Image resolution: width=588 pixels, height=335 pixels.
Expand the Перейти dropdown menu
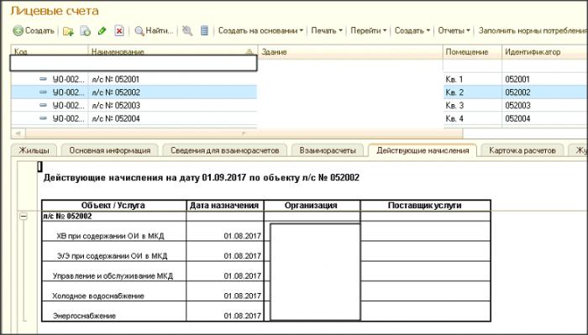click(x=368, y=31)
